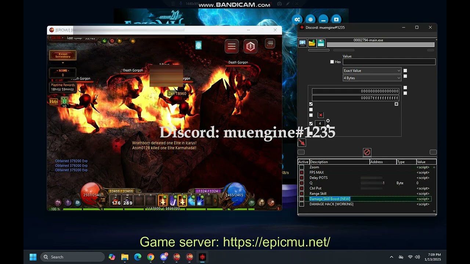470x264 pixels.
Task: Sort by Description column header
Action: (339, 162)
